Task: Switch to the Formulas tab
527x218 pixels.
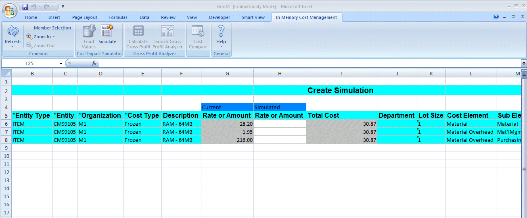Action: tap(118, 17)
